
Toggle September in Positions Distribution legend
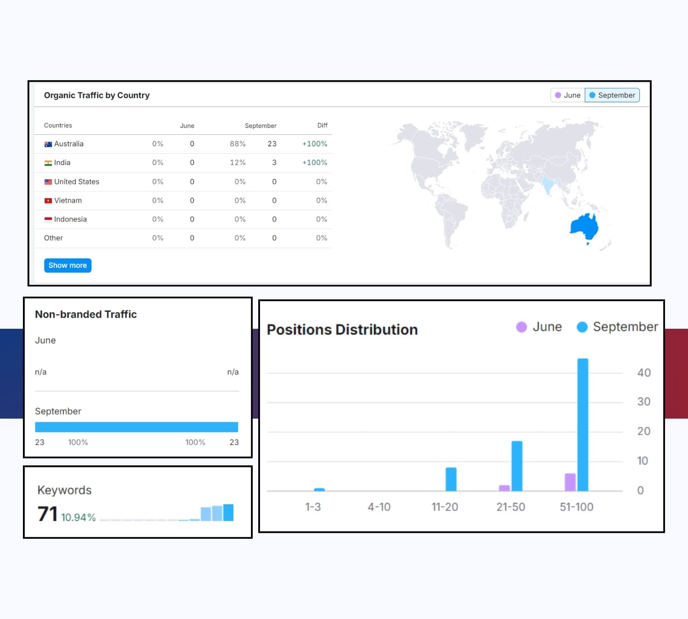[618, 327]
